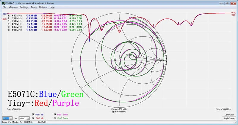Click the small arrow indicator above S21 dropdown
Screen dimensions: 238x125
3,113
